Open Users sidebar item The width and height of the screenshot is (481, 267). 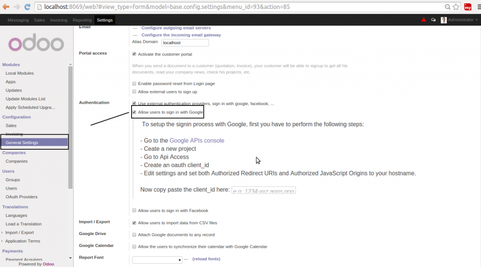[11, 189]
